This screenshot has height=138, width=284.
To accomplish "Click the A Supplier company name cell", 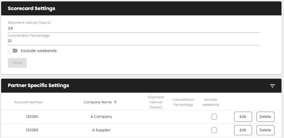I will [101, 130].
